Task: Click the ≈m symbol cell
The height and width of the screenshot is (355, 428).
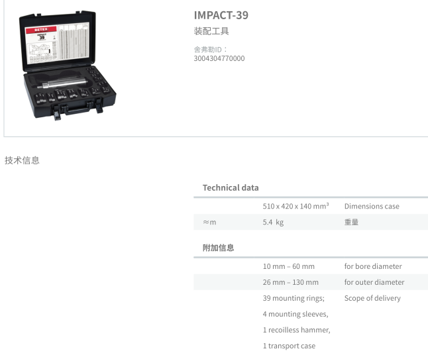Action: click(x=209, y=222)
